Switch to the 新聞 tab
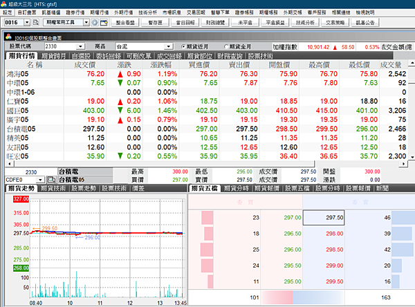 tap(382, 188)
